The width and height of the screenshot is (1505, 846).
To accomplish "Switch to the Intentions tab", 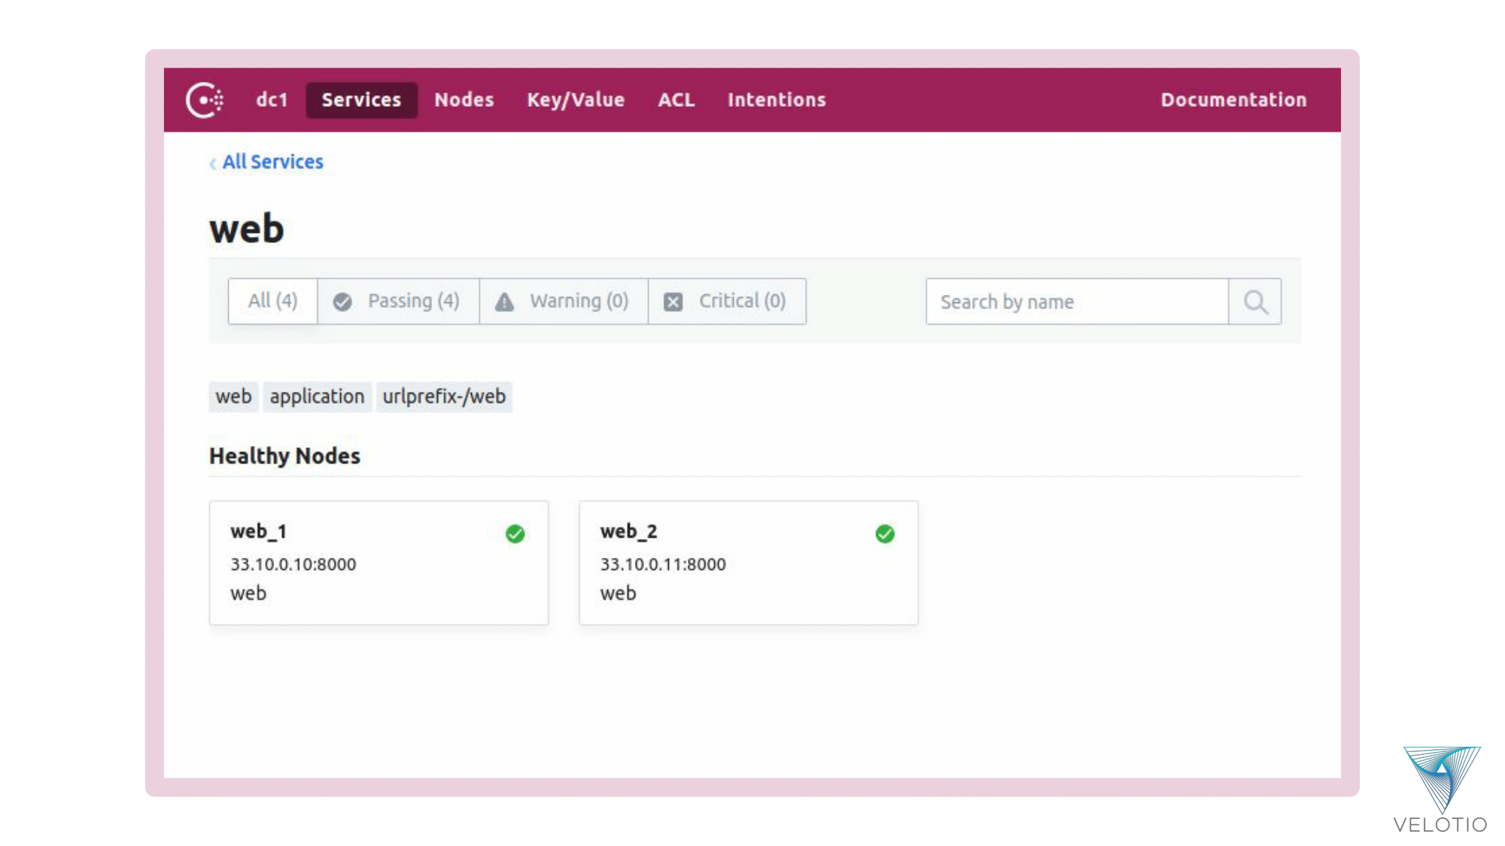I will (777, 99).
